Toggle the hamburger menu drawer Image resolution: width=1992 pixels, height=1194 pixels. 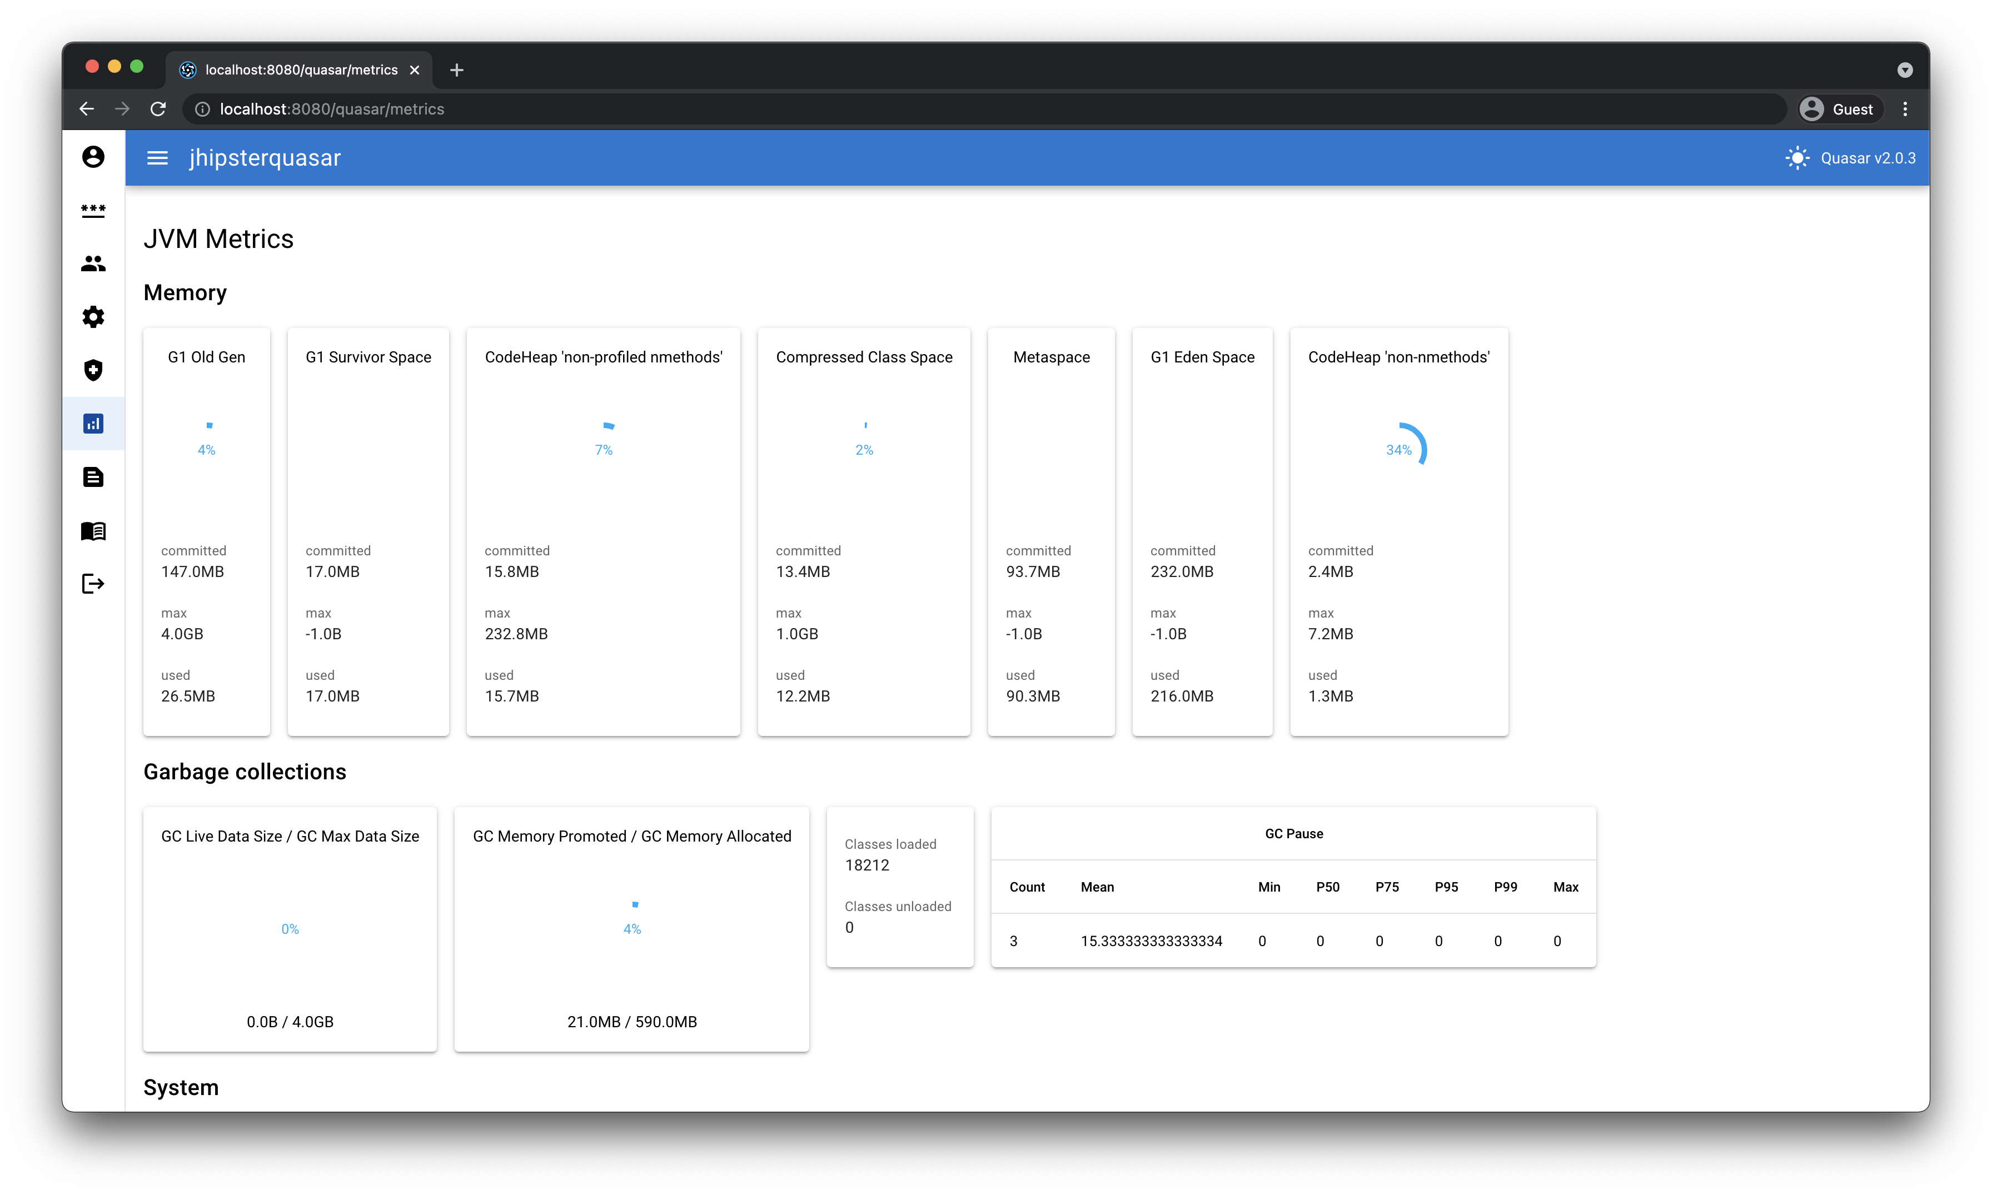(x=158, y=158)
